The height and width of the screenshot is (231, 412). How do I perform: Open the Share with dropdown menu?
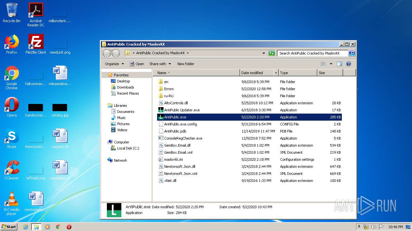[160, 64]
